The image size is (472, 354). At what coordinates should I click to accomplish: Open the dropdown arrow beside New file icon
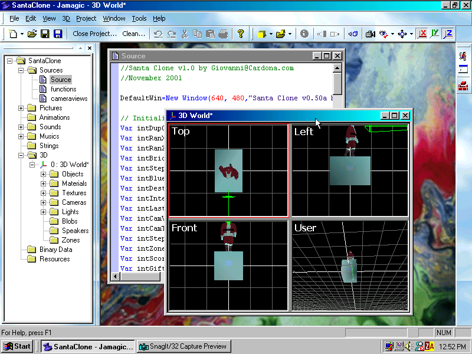[x=22, y=34]
